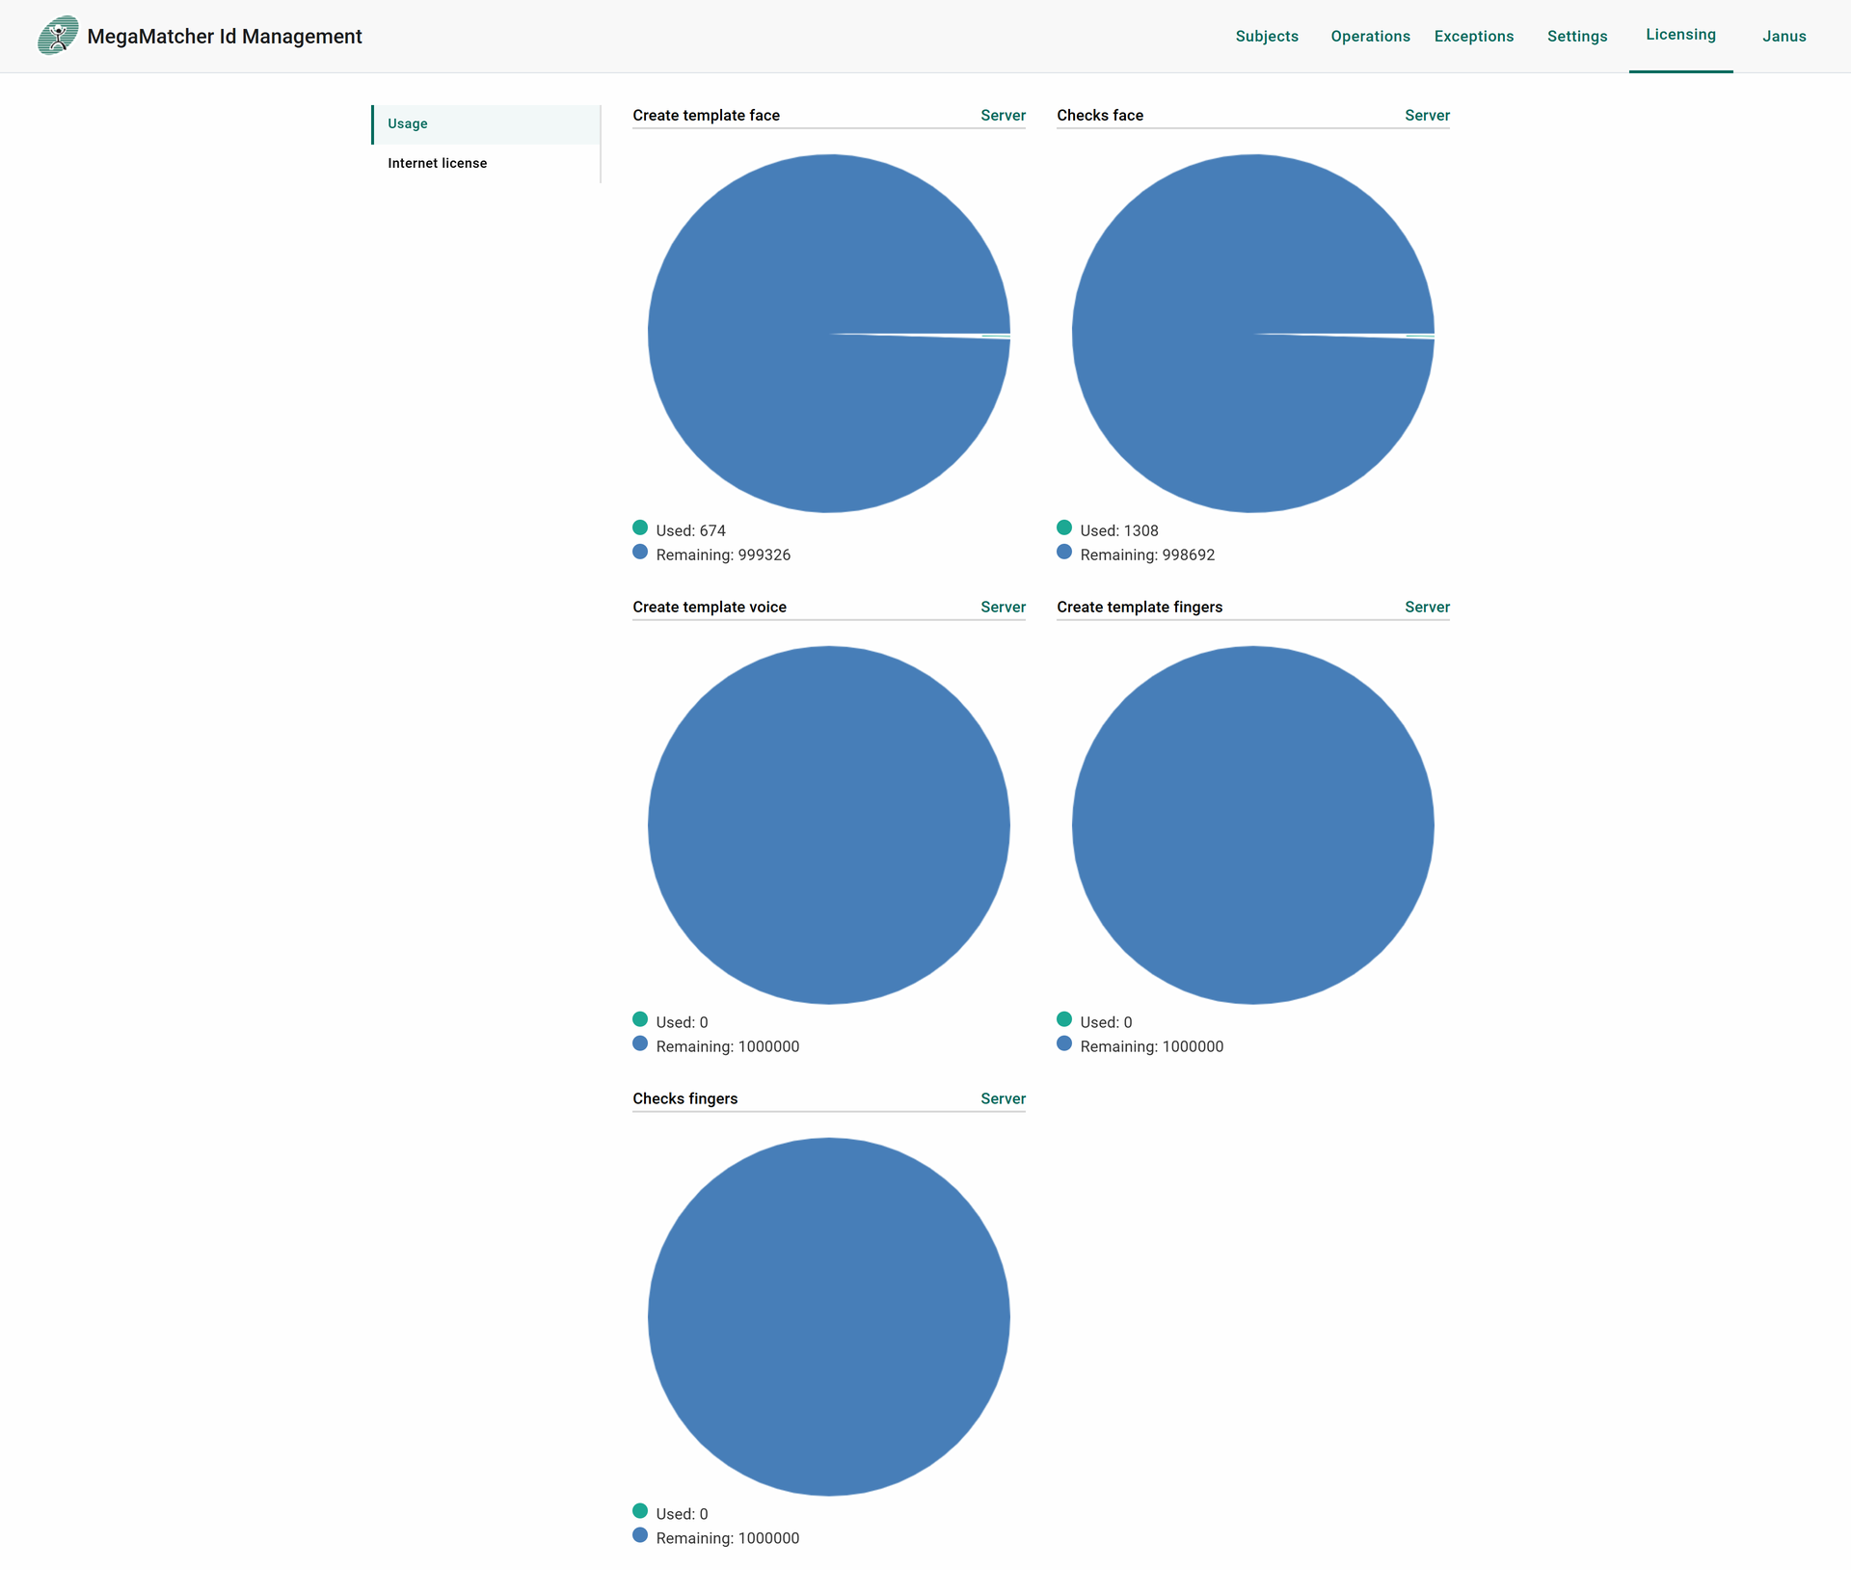Click the Checks fingers pie chart
The image size is (1851, 1570).
pyautogui.click(x=829, y=1317)
